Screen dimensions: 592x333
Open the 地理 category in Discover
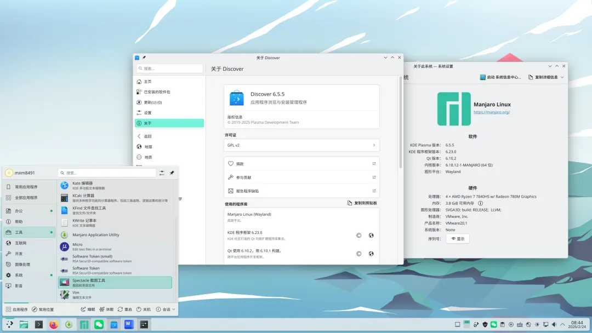[169, 147]
